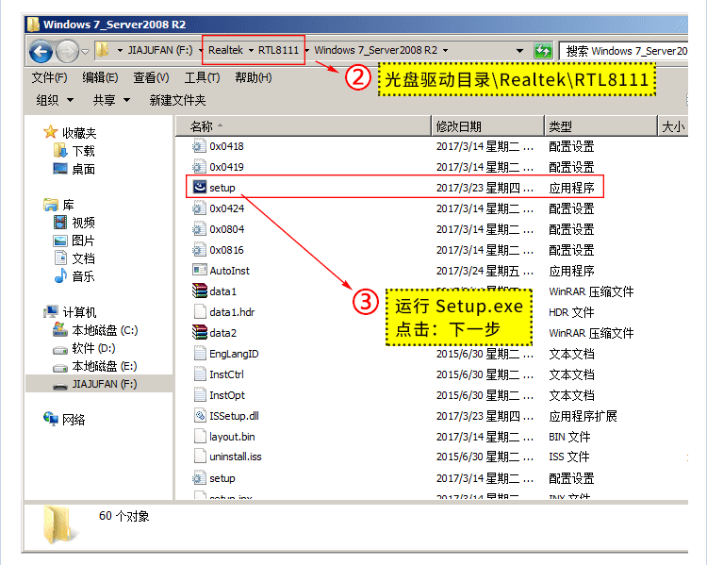This screenshot has width=707, height=565.
Task: Open the address bar history dropdown
Action: pos(519,51)
